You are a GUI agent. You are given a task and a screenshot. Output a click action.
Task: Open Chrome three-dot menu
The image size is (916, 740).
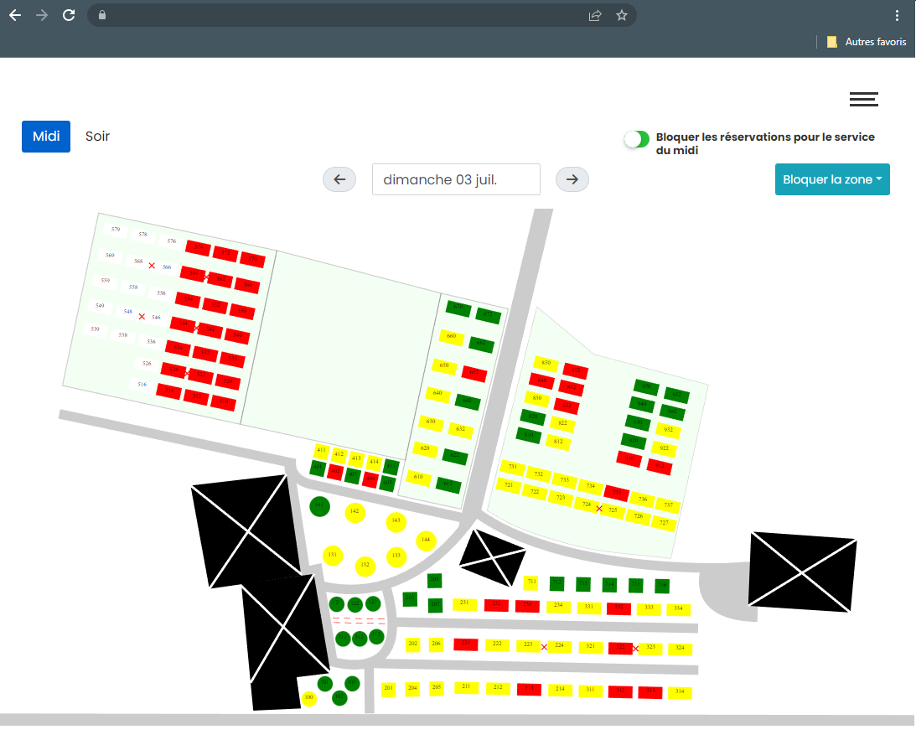898,15
